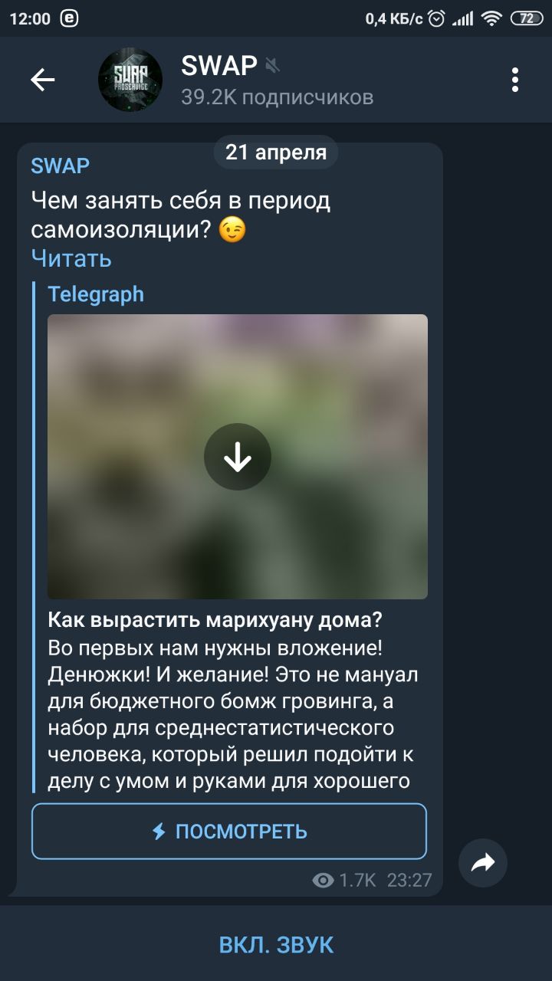Tap the Wi-Fi status bar icon
Screen dimensions: 552x981
[x=491, y=19]
